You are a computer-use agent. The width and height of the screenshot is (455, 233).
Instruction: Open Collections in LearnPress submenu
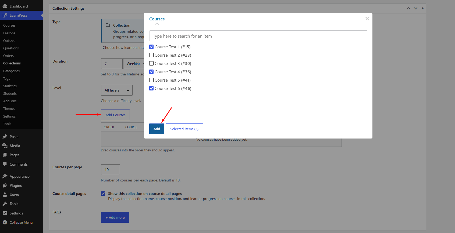12,63
